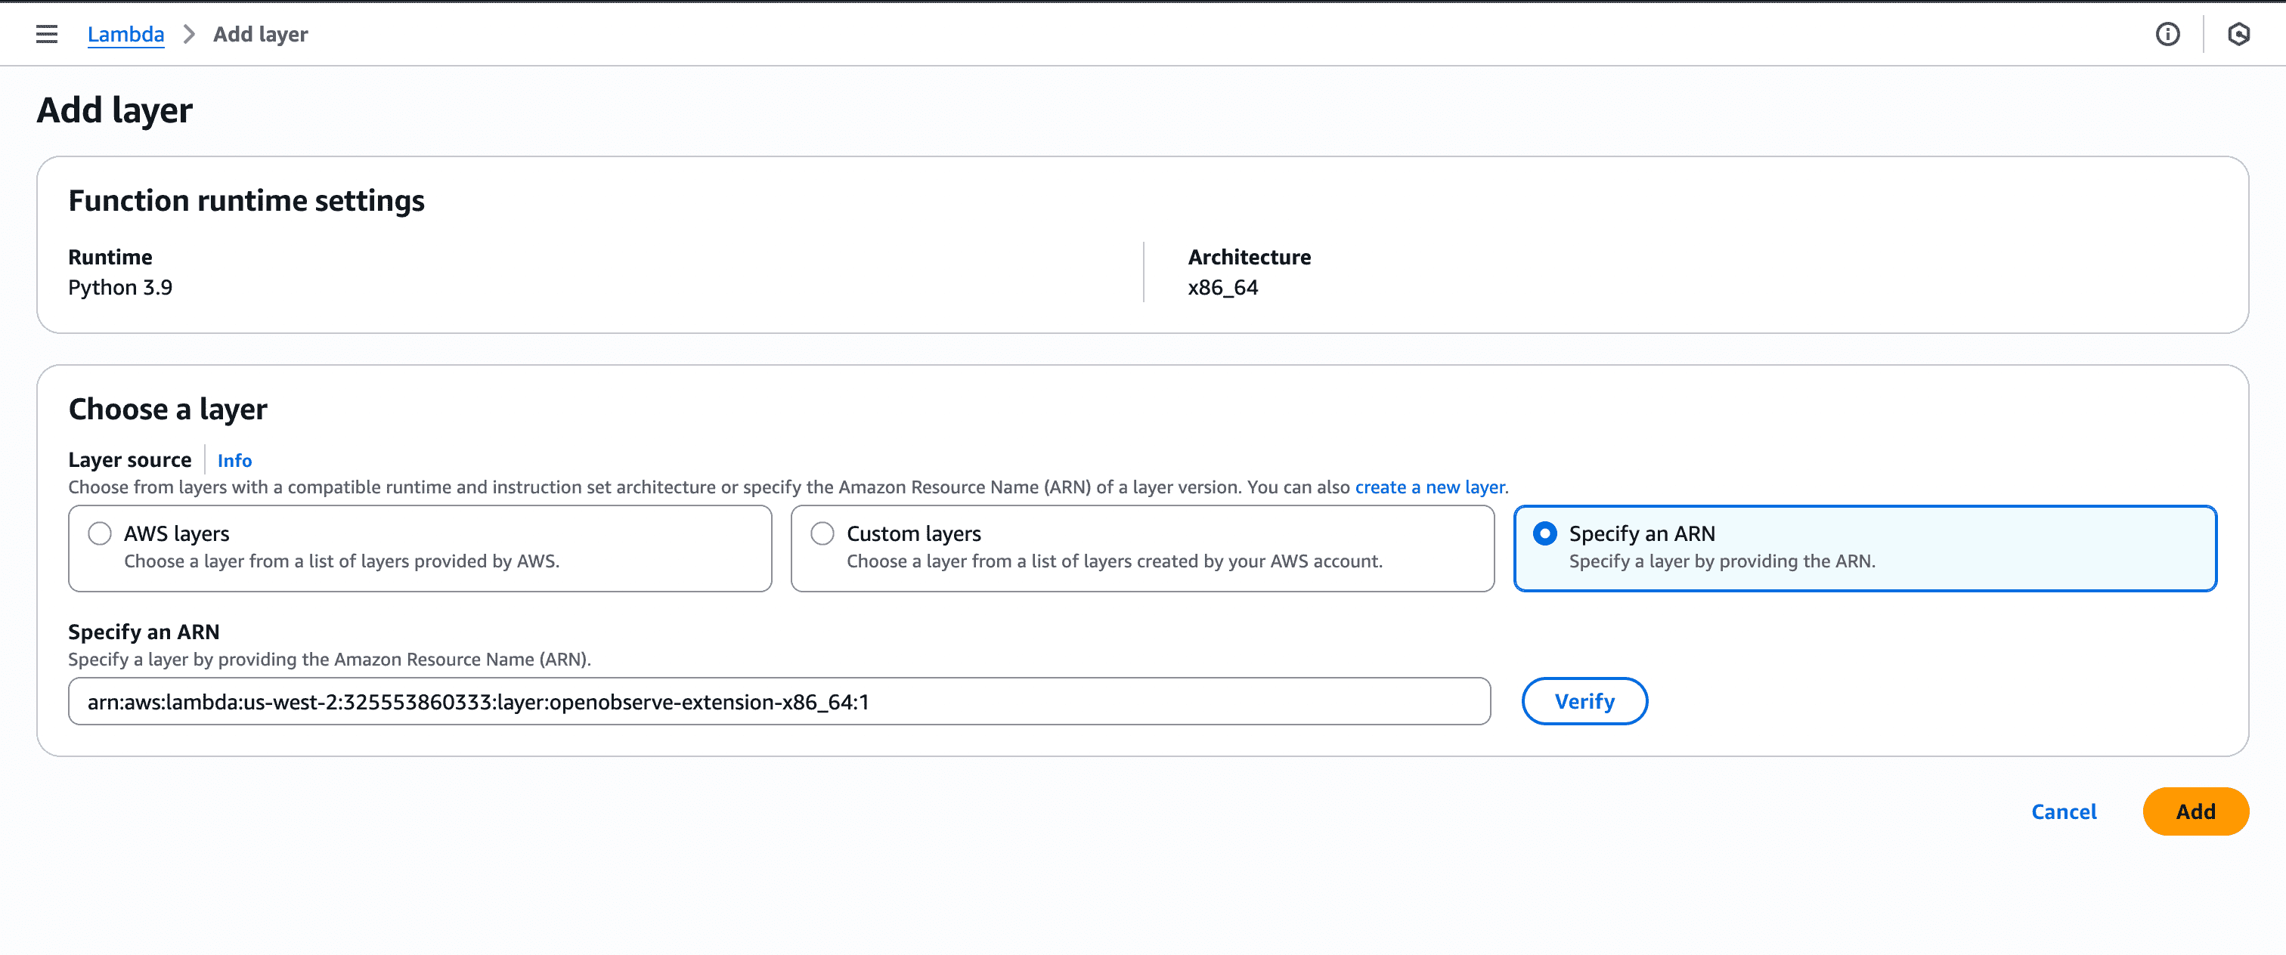The height and width of the screenshot is (955, 2286).
Task: Click the circled info icon in the header
Action: pyautogui.click(x=2168, y=34)
